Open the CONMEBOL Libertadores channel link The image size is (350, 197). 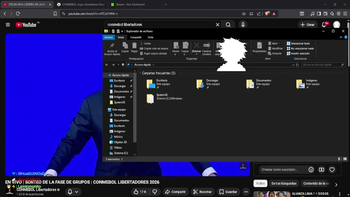[36, 190]
